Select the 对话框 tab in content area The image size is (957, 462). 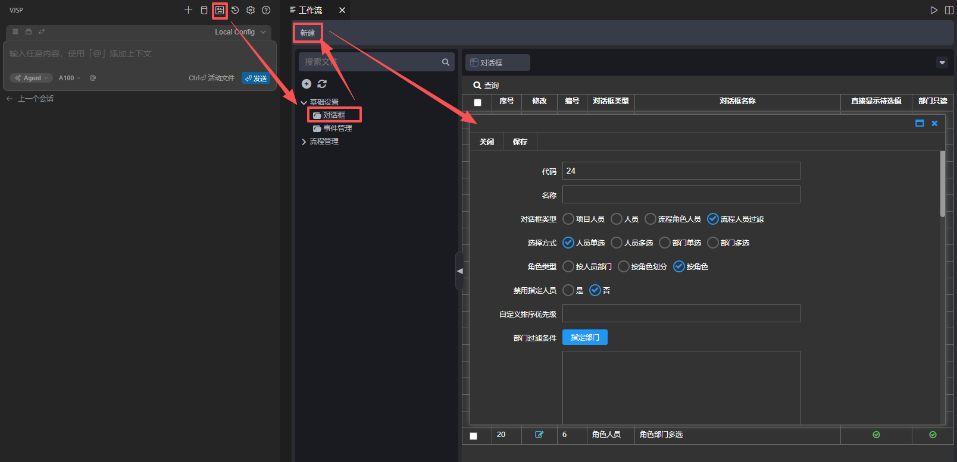pos(497,62)
